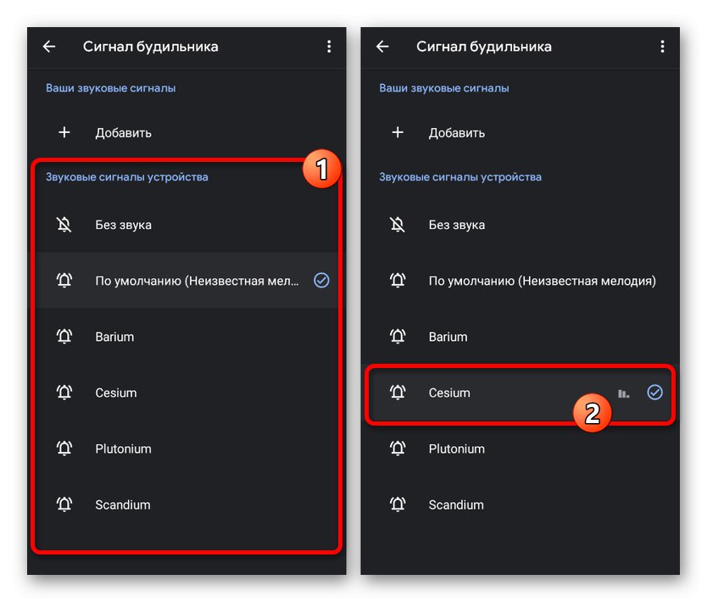Open three-dot overflow menu on right screen
The height and width of the screenshot is (602, 707).
tap(662, 47)
